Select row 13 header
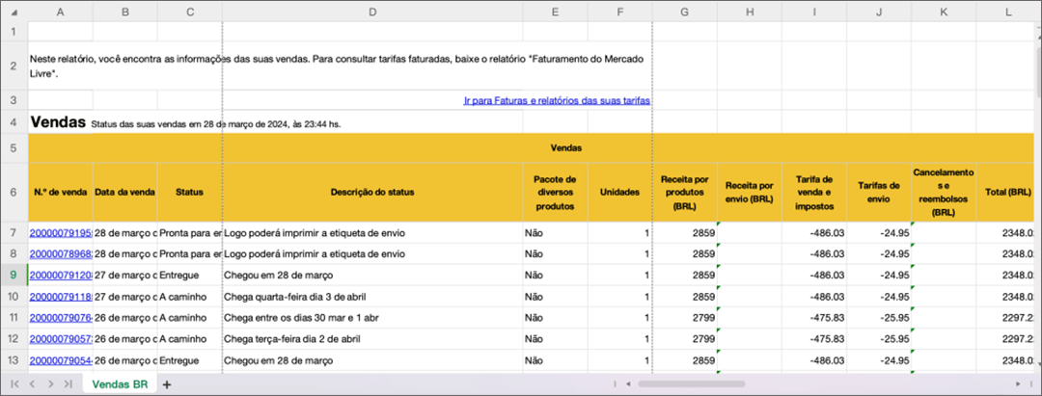Viewport: 1042px width, 396px height. tap(14, 361)
